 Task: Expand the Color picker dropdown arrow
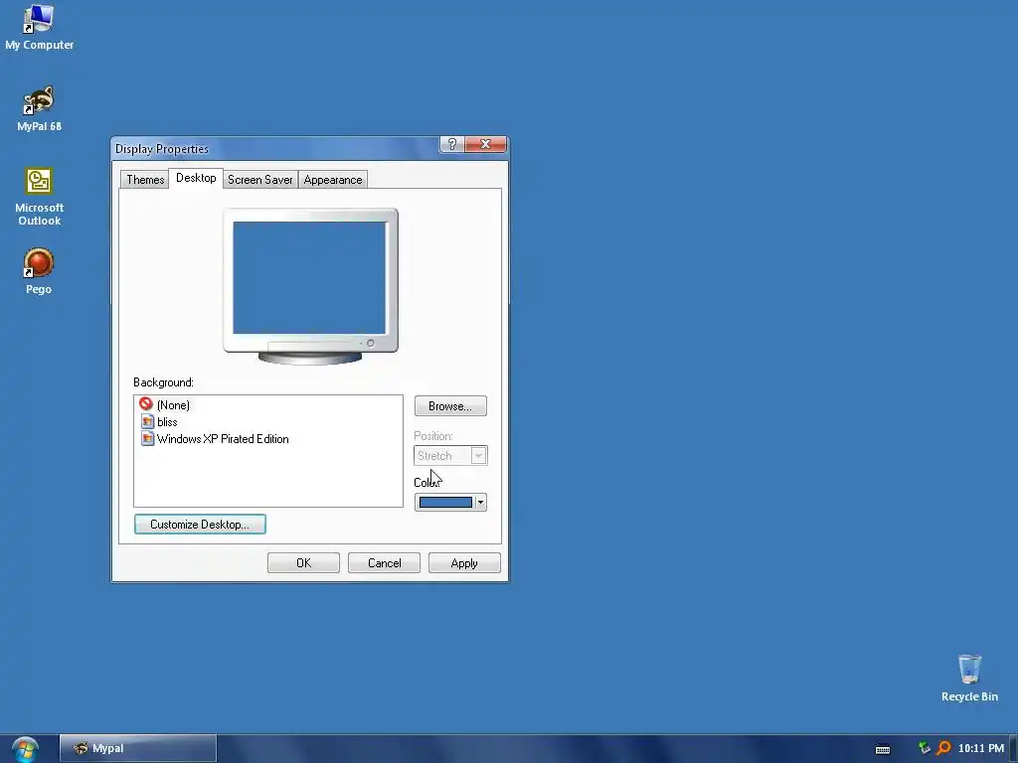pos(480,502)
